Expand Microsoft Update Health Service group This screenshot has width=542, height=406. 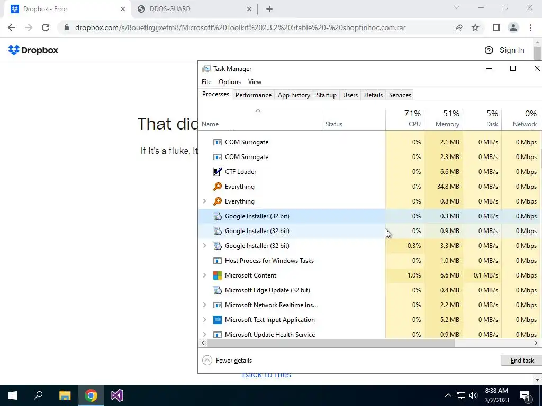pyautogui.click(x=205, y=334)
